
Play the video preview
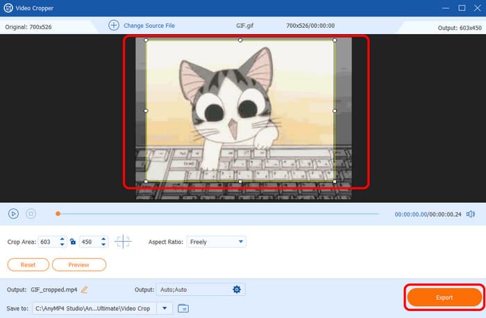(13, 214)
